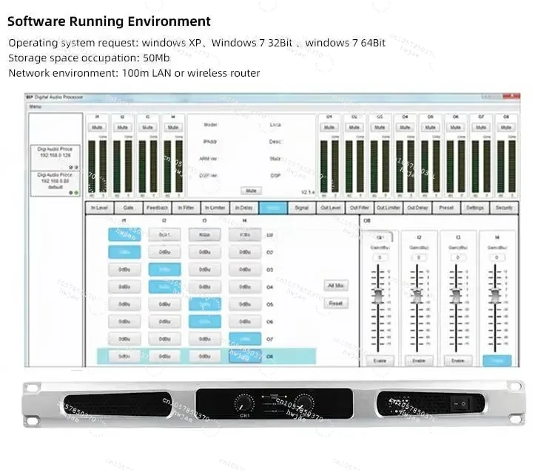Screen dimensions: 555x472
Task: Toggle matrix cell I4 to O2
Action: click(x=245, y=253)
